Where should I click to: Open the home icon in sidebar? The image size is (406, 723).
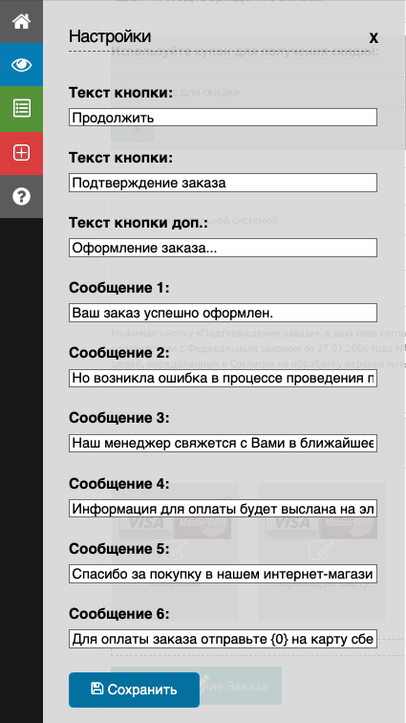click(21, 22)
